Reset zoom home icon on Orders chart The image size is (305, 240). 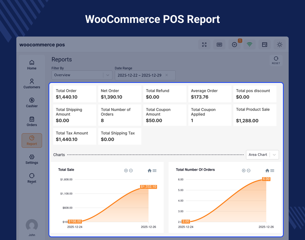click(267, 170)
